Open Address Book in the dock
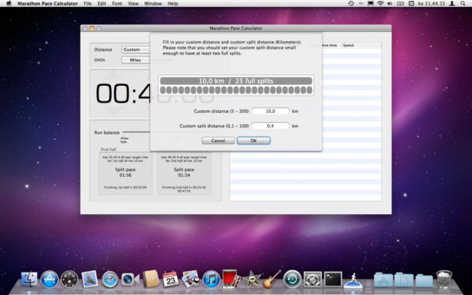472x295 pixels. [150, 279]
